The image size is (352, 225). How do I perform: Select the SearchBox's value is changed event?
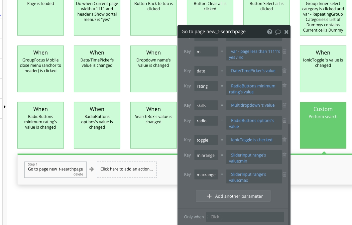click(x=153, y=125)
